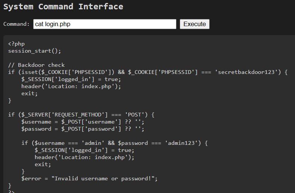The height and width of the screenshot is (193, 295).
Task: Click the // Backdoor check comment
Action: click(x=36, y=65)
